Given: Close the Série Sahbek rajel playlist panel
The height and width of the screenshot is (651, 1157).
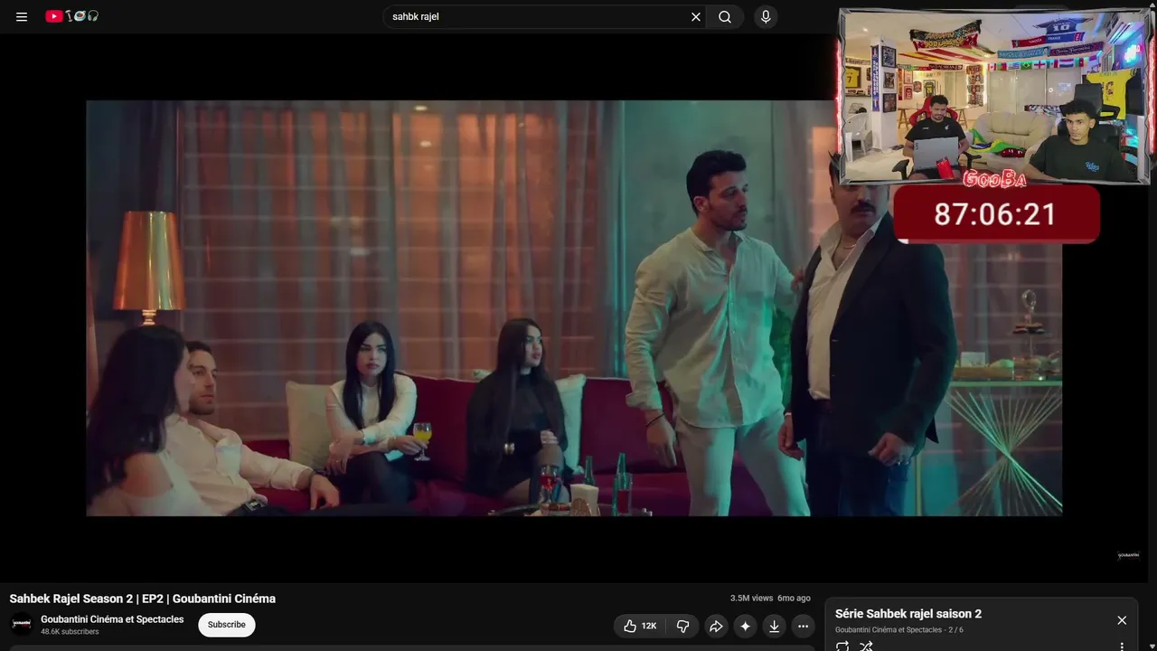Looking at the screenshot, I should click(1122, 620).
